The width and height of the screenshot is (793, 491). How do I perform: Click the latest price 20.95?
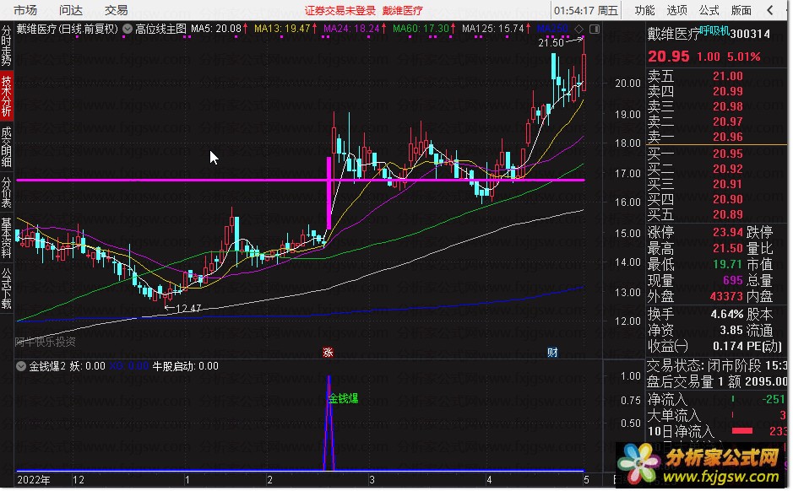pos(669,57)
